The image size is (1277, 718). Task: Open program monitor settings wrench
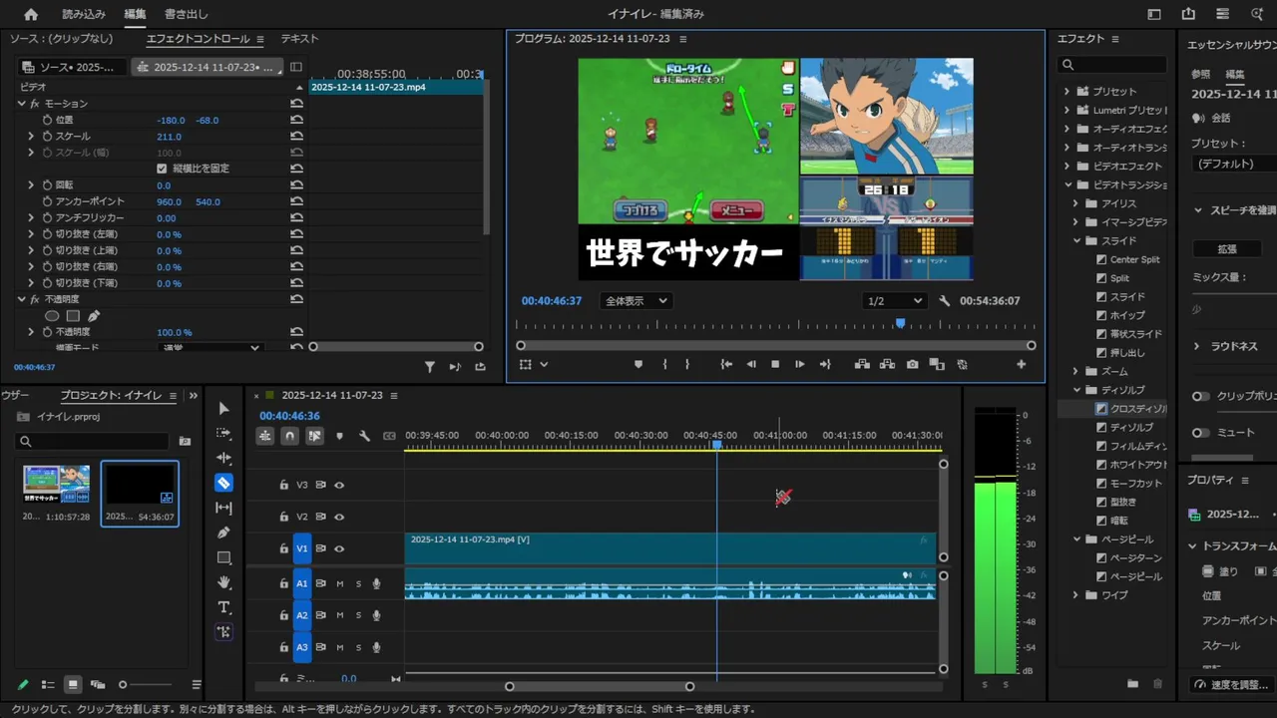[945, 301]
